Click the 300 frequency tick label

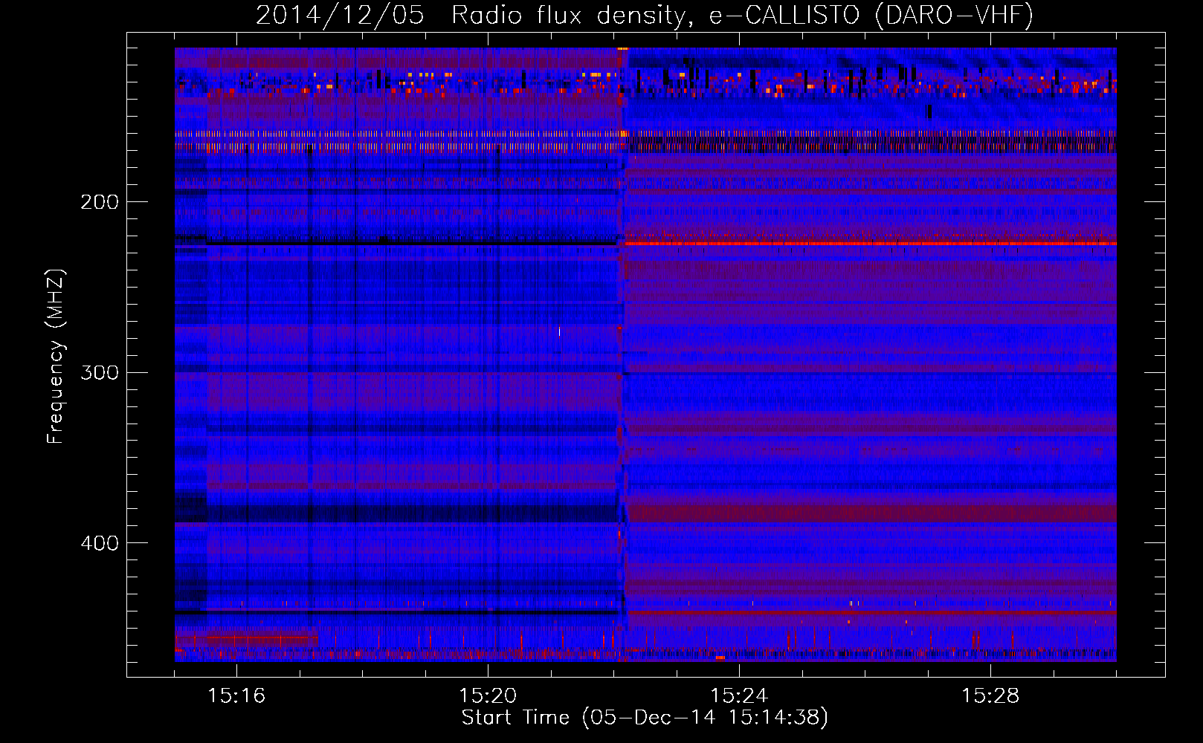(x=100, y=372)
